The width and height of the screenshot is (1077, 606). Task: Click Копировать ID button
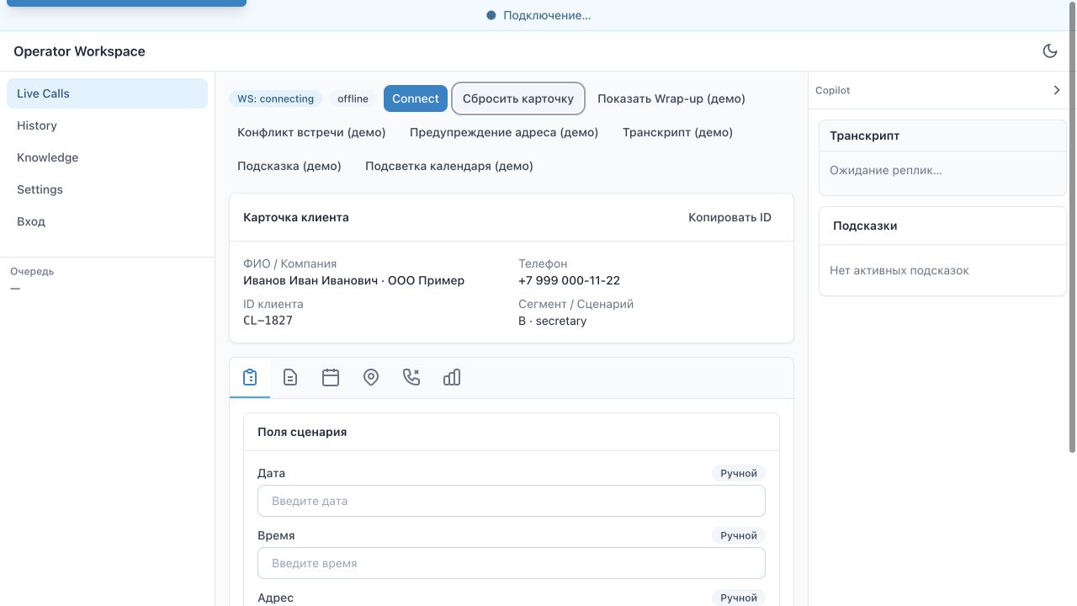[x=729, y=217]
